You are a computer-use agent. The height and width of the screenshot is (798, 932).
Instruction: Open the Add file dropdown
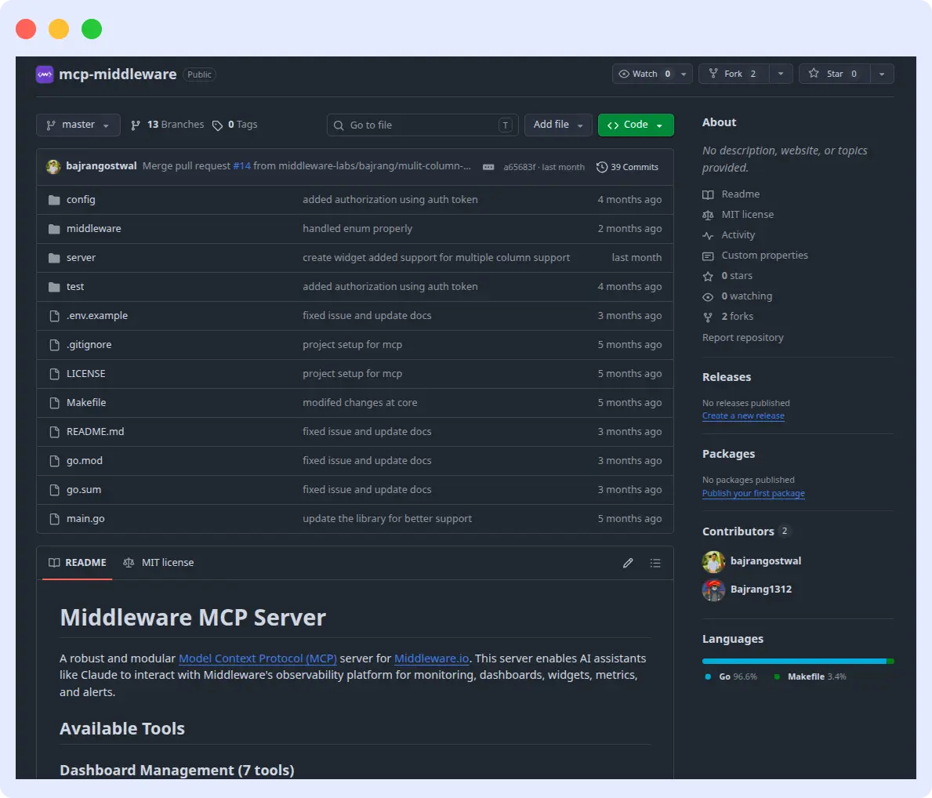click(558, 124)
